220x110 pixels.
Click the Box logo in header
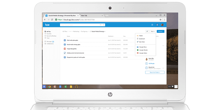(47, 25)
